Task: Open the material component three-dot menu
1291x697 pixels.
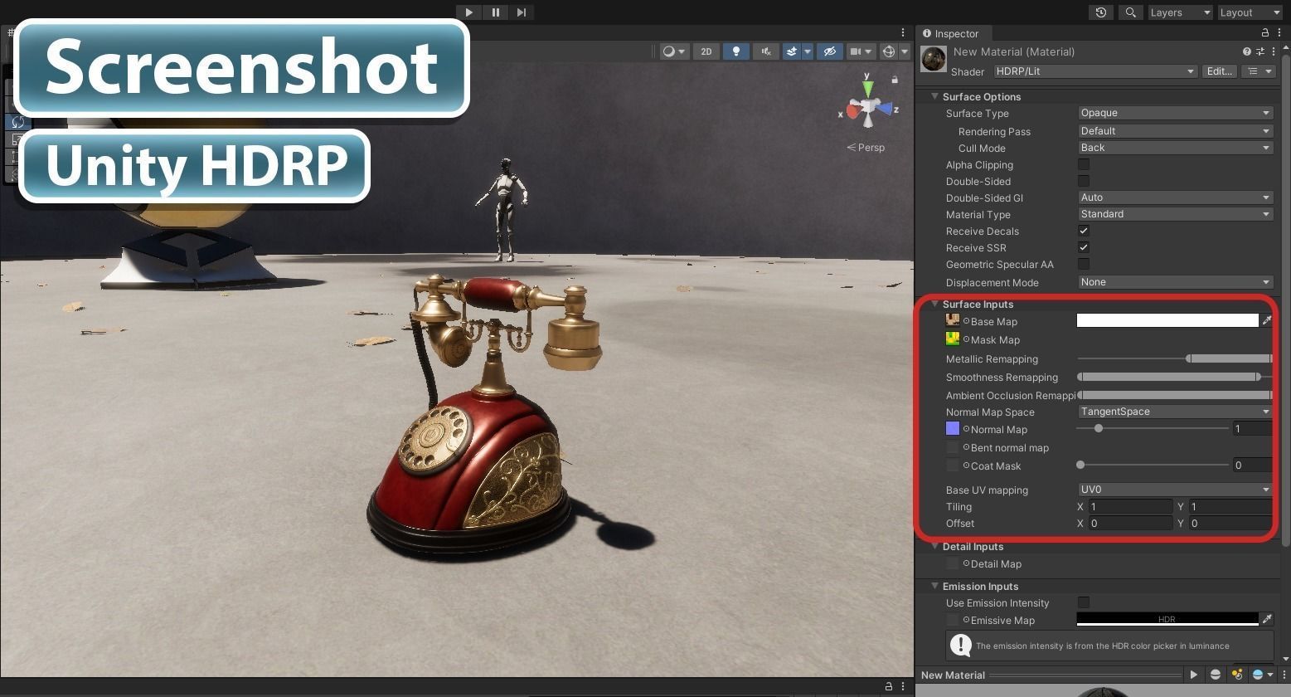Action: [x=1273, y=51]
